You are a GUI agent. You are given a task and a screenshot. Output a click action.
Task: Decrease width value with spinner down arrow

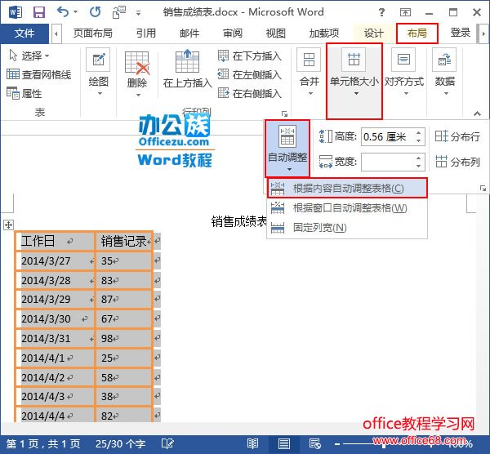(418, 166)
